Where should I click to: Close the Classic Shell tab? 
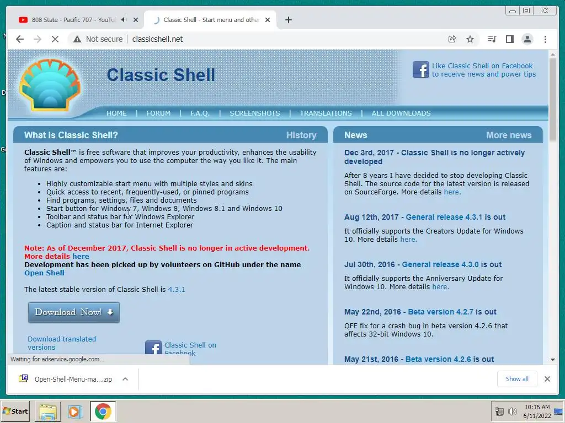(x=268, y=20)
